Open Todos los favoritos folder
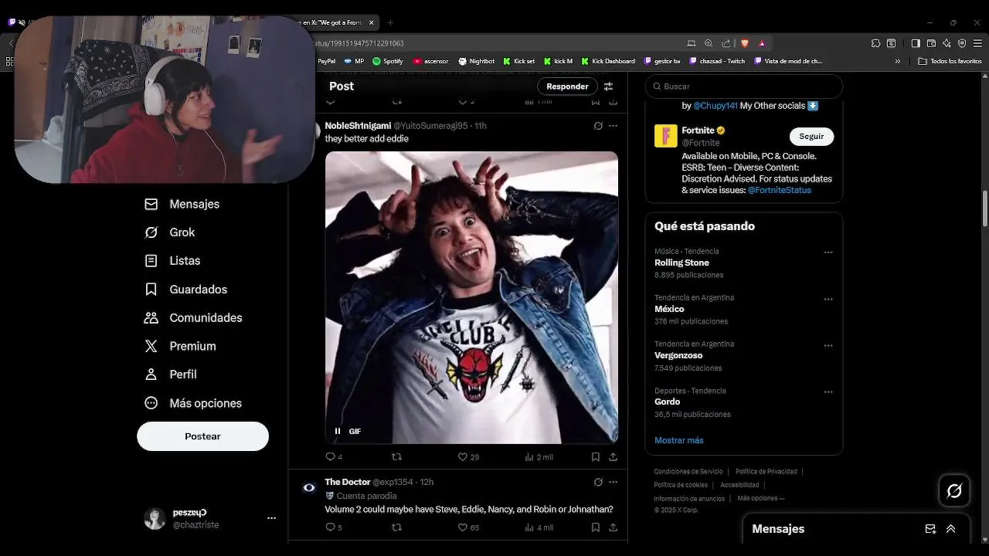This screenshot has width=989, height=556. click(950, 61)
